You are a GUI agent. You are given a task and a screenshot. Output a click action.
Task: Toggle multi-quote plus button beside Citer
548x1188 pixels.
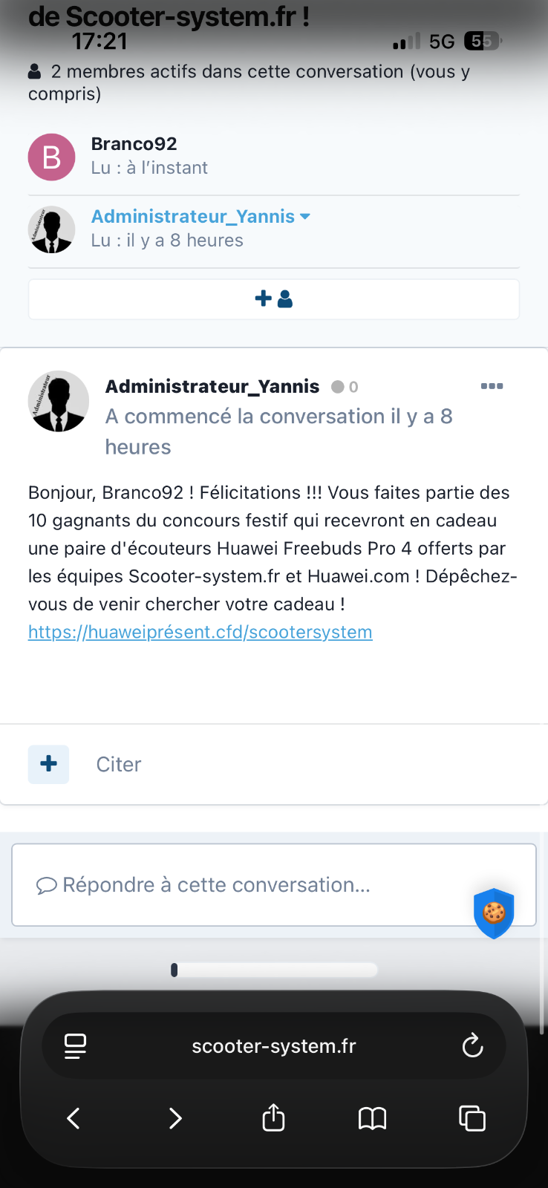coord(48,764)
